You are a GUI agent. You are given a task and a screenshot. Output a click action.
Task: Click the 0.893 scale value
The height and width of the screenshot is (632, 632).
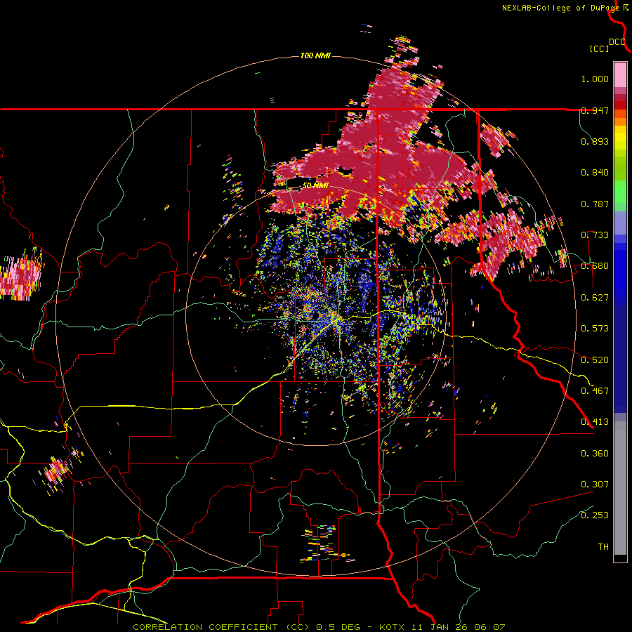click(595, 141)
